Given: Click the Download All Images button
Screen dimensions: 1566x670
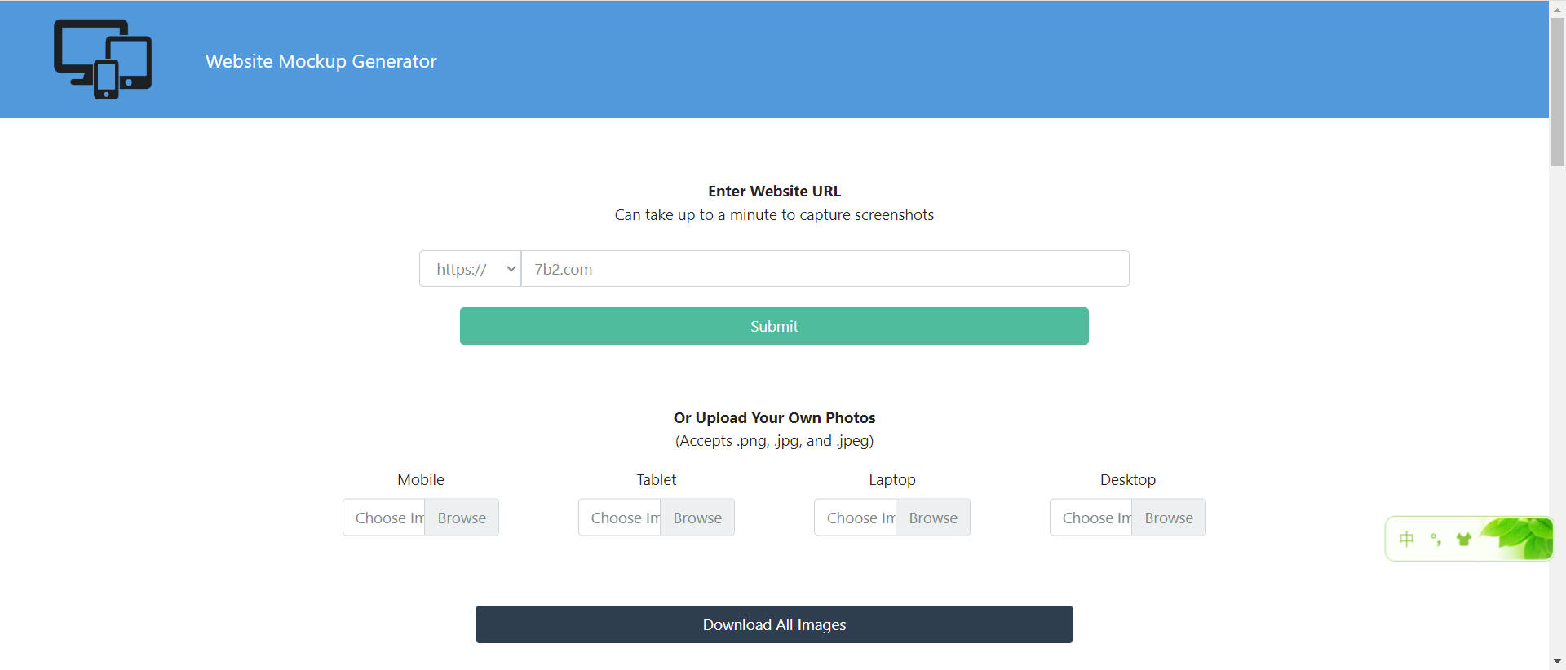Looking at the screenshot, I should 774,624.
